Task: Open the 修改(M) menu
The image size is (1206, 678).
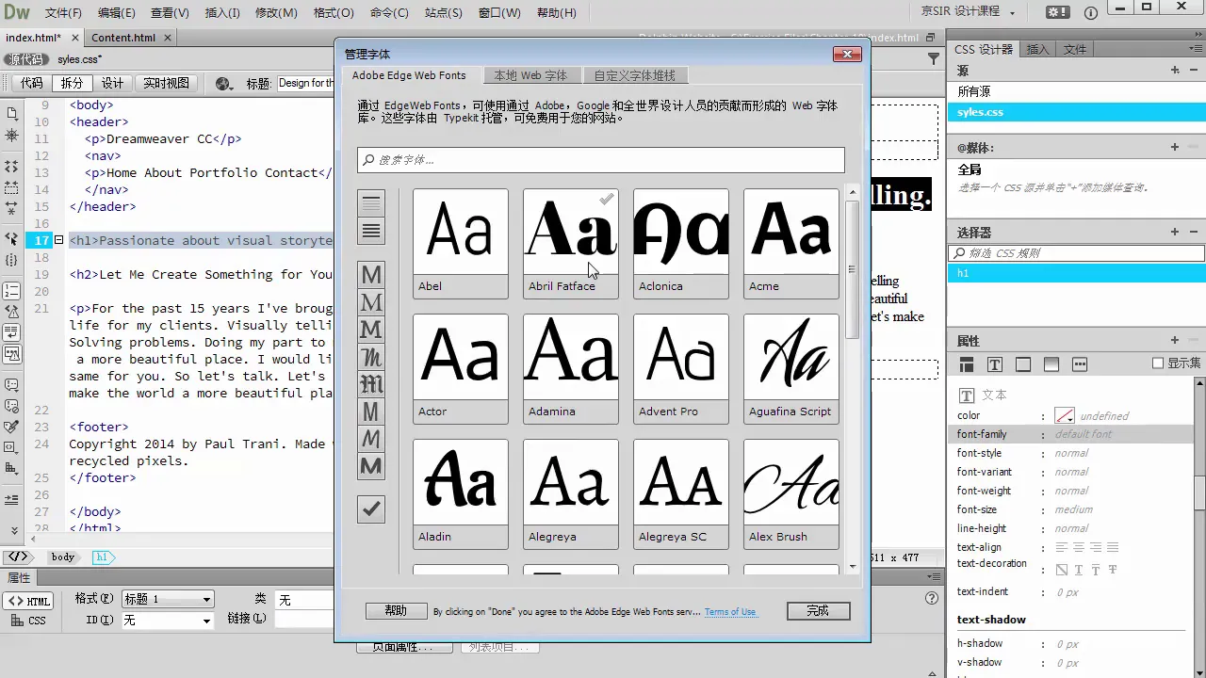Action: [276, 13]
